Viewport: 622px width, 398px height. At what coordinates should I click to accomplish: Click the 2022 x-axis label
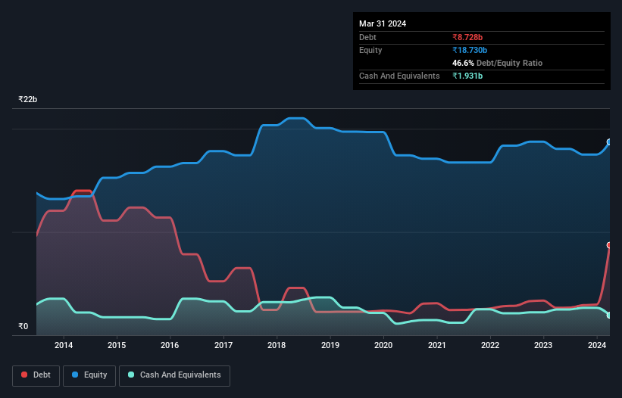(490, 345)
